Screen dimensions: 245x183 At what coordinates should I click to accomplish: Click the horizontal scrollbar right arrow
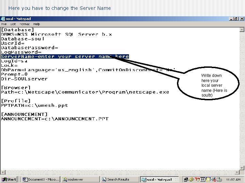[237, 172]
